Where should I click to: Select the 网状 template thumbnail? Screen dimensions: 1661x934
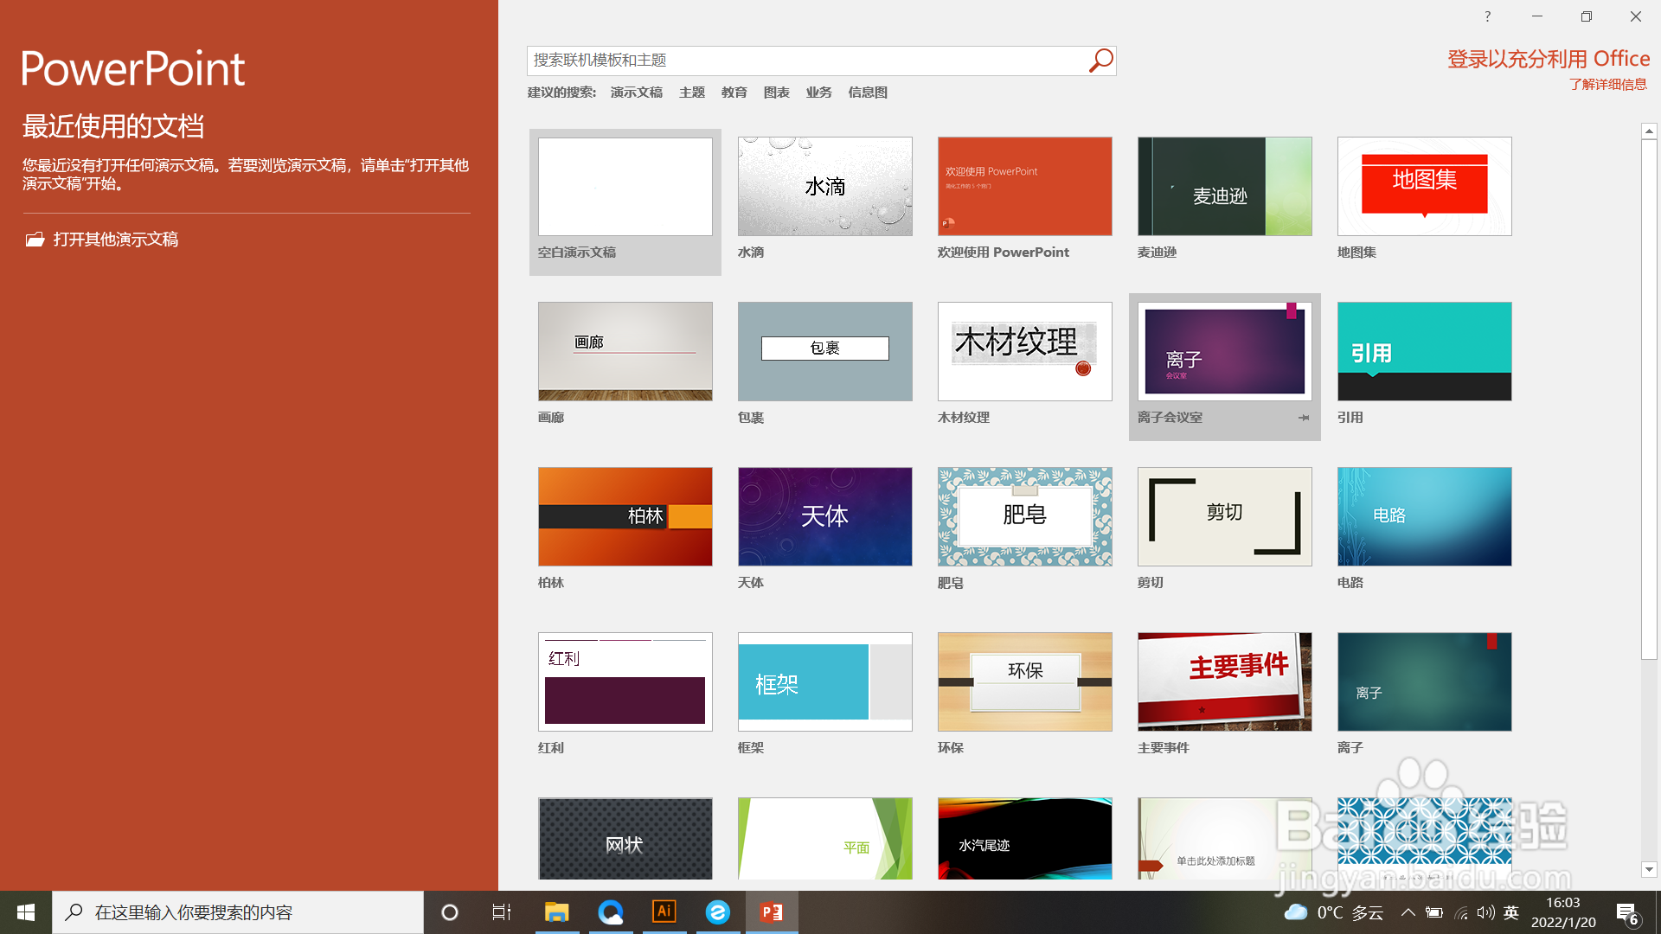[x=625, y=839]
